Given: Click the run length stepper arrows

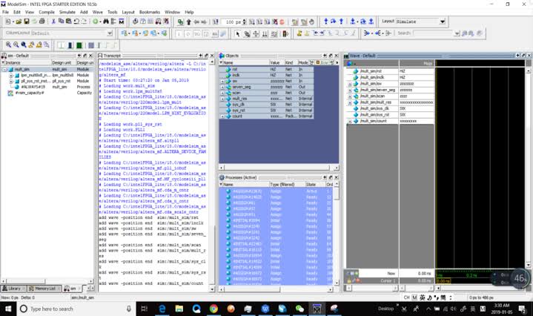Looking at the screenshot, I should 245,22.
